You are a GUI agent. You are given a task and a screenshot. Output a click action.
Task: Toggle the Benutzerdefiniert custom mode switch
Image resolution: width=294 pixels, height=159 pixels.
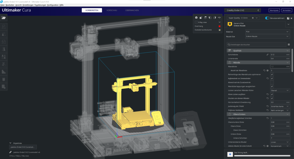267,18
